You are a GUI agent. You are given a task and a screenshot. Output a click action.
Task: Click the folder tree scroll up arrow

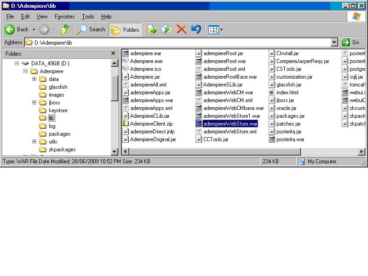114,63
